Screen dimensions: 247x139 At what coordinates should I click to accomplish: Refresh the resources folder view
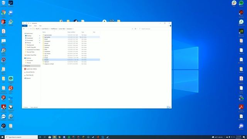click(x=135, y=29)
